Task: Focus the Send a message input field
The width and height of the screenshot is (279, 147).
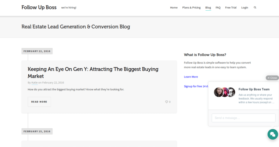Action: [x=243, y=118]
